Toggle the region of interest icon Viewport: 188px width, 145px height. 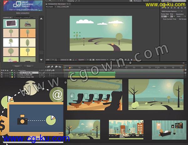(x=91, y=60)
